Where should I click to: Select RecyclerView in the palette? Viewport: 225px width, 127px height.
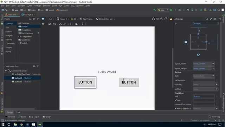(26, 33)
